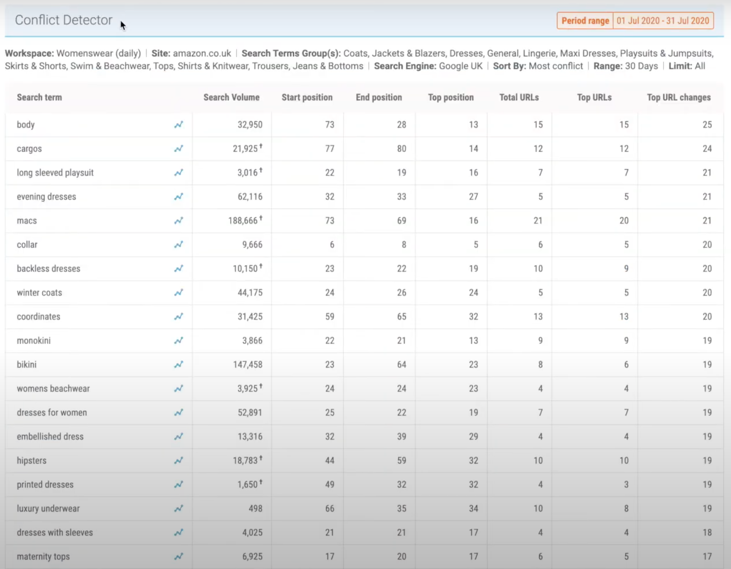Open trend chart icon for bikini

[178, 364]
